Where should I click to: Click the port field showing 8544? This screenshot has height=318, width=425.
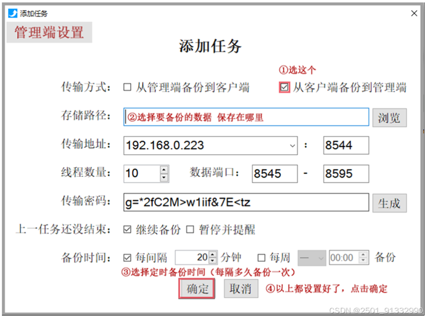click(346, 146)
